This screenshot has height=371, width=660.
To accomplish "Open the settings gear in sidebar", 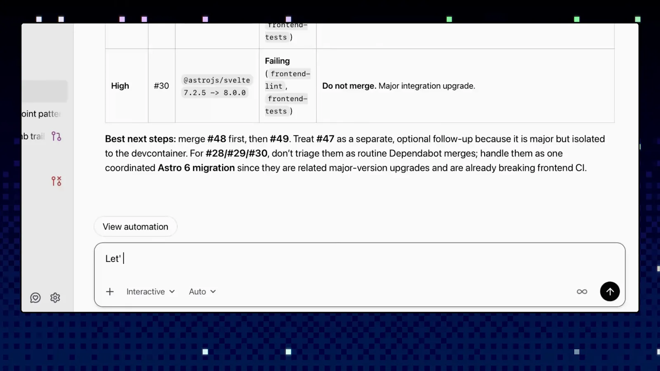I will point(55,298).
